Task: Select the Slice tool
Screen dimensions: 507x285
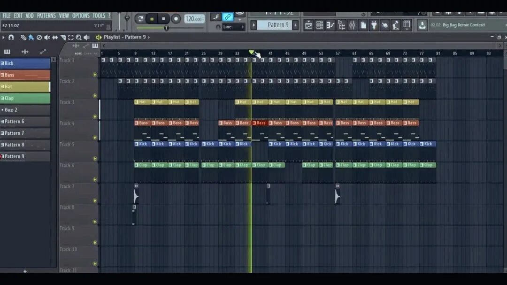Action: [63, 38]
